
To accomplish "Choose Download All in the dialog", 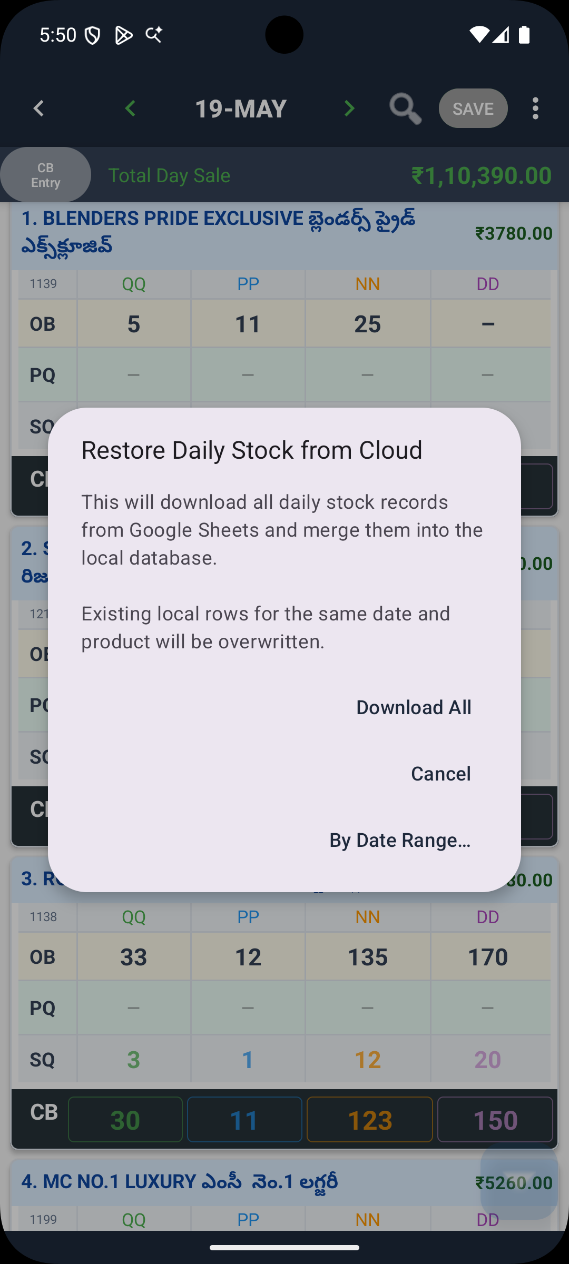I will coord(414,707).
